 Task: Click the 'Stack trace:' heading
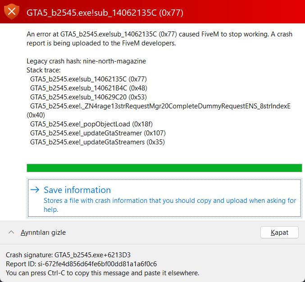pyautogui.click(x=43, y=70)
